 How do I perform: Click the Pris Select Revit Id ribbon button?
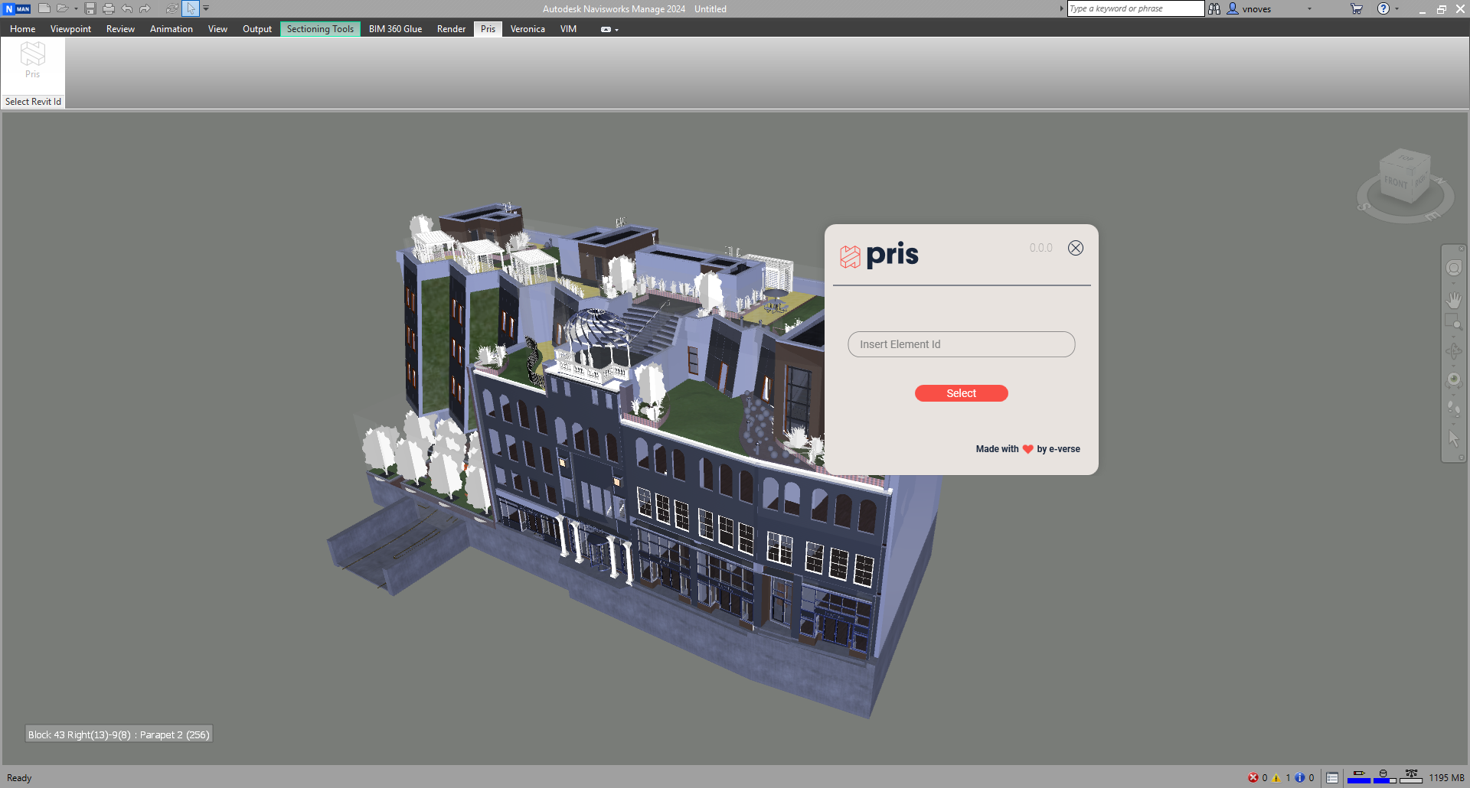pyautogui.click(x=32, y=60)
